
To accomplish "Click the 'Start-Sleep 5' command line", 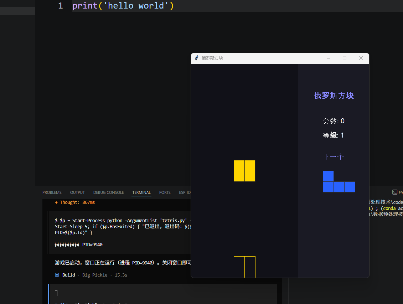I will click(x=123, y=226).
